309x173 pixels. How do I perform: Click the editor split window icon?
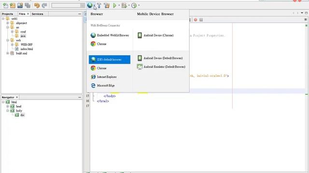[306, 19]
